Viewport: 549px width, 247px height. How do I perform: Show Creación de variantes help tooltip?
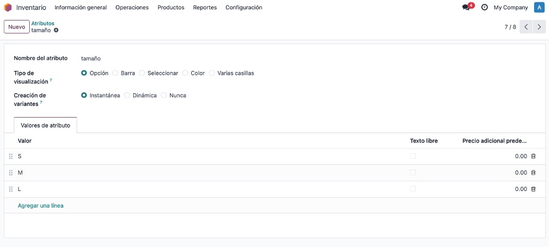tap(41, 103)
